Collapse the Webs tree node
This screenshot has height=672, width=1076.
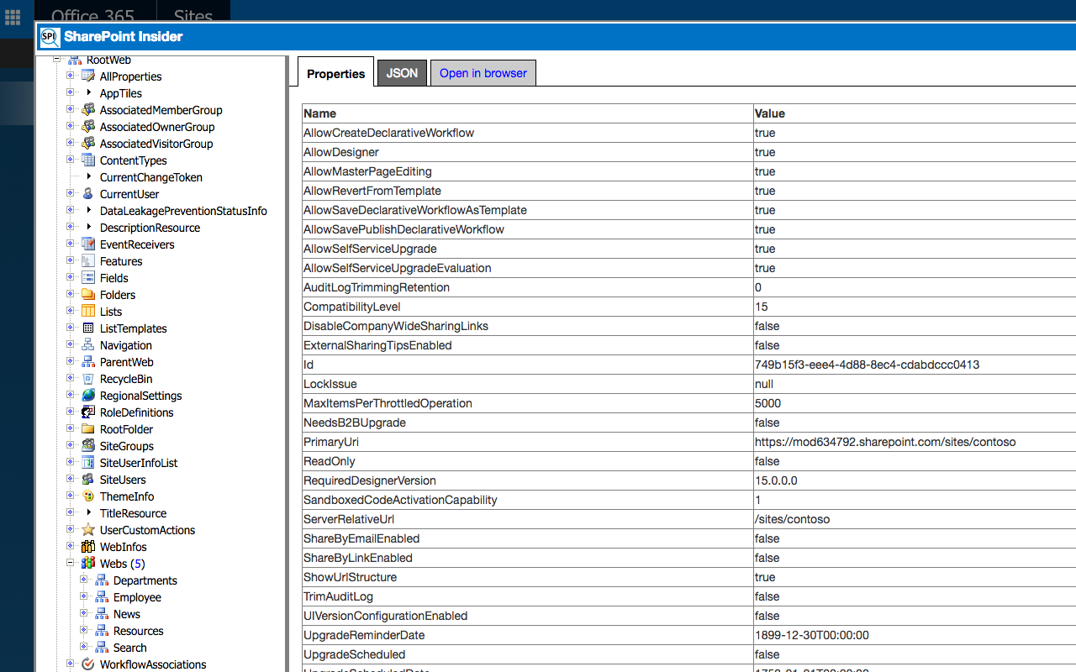[71, 564]
